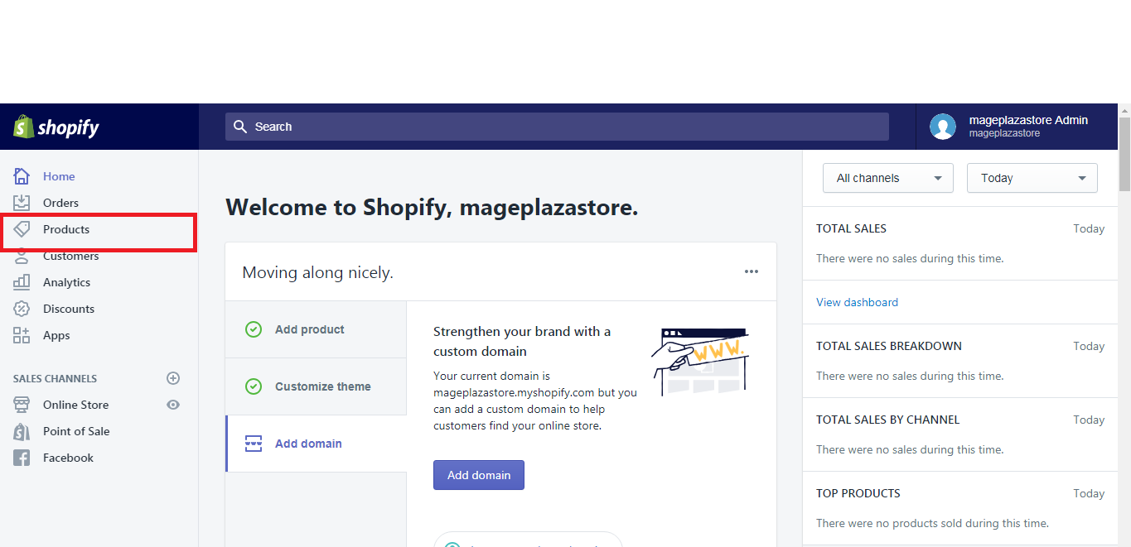The width and height of the screenshot is (1131, 547).
Task: Click the Strengthen your brand heading
Action: click(522, 341)
